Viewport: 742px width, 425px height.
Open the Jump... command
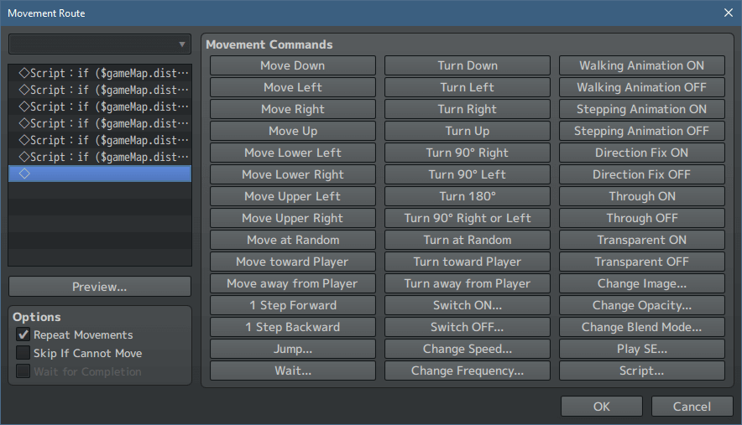tap(293, 349)
